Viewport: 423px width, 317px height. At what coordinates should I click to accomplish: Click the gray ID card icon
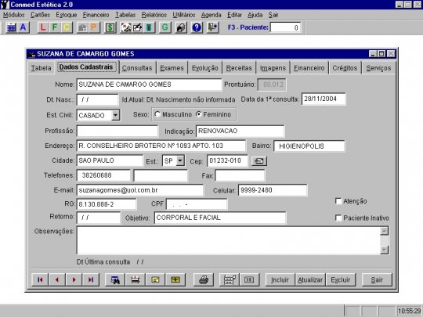click(x=249, y=279)
